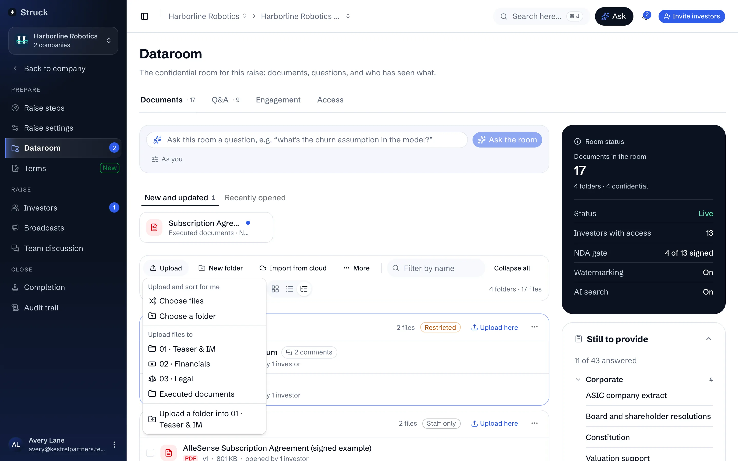Switch to the Q&A tab

225,100
